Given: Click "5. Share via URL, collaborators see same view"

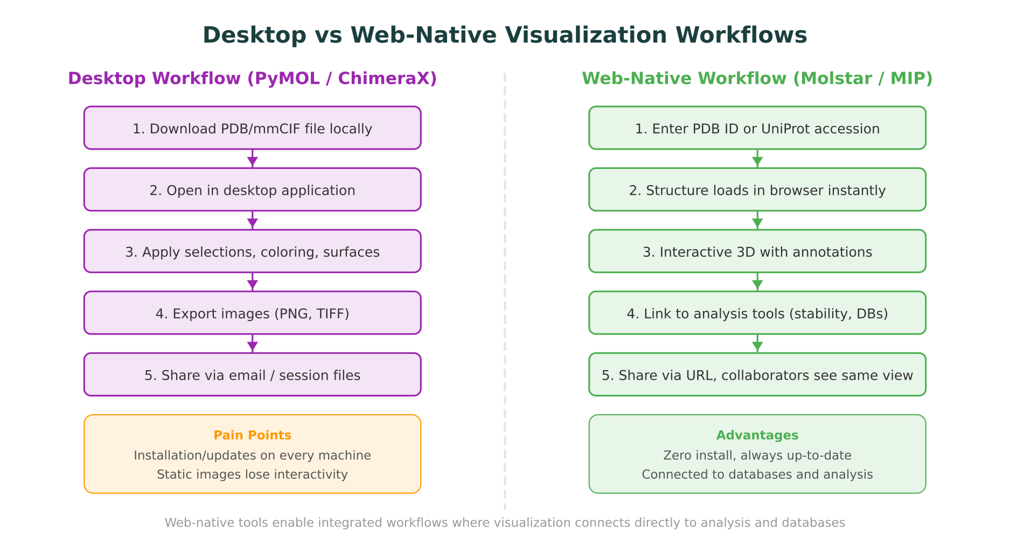Looking at the screenshot, I should point(757,374).
